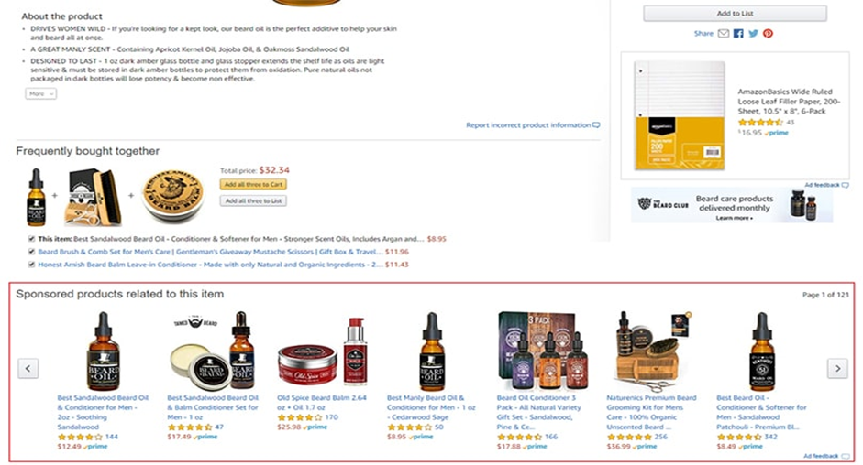The height and width of the screenshot is (465, 863).
Task: Share product on Facebook icon
Action: (x=738, y=34)
